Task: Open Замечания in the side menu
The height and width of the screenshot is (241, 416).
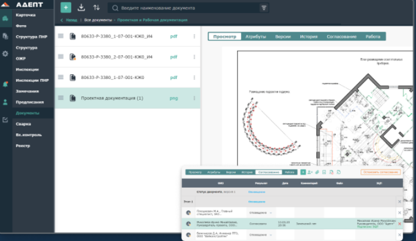Action: (x=27, y=91)
